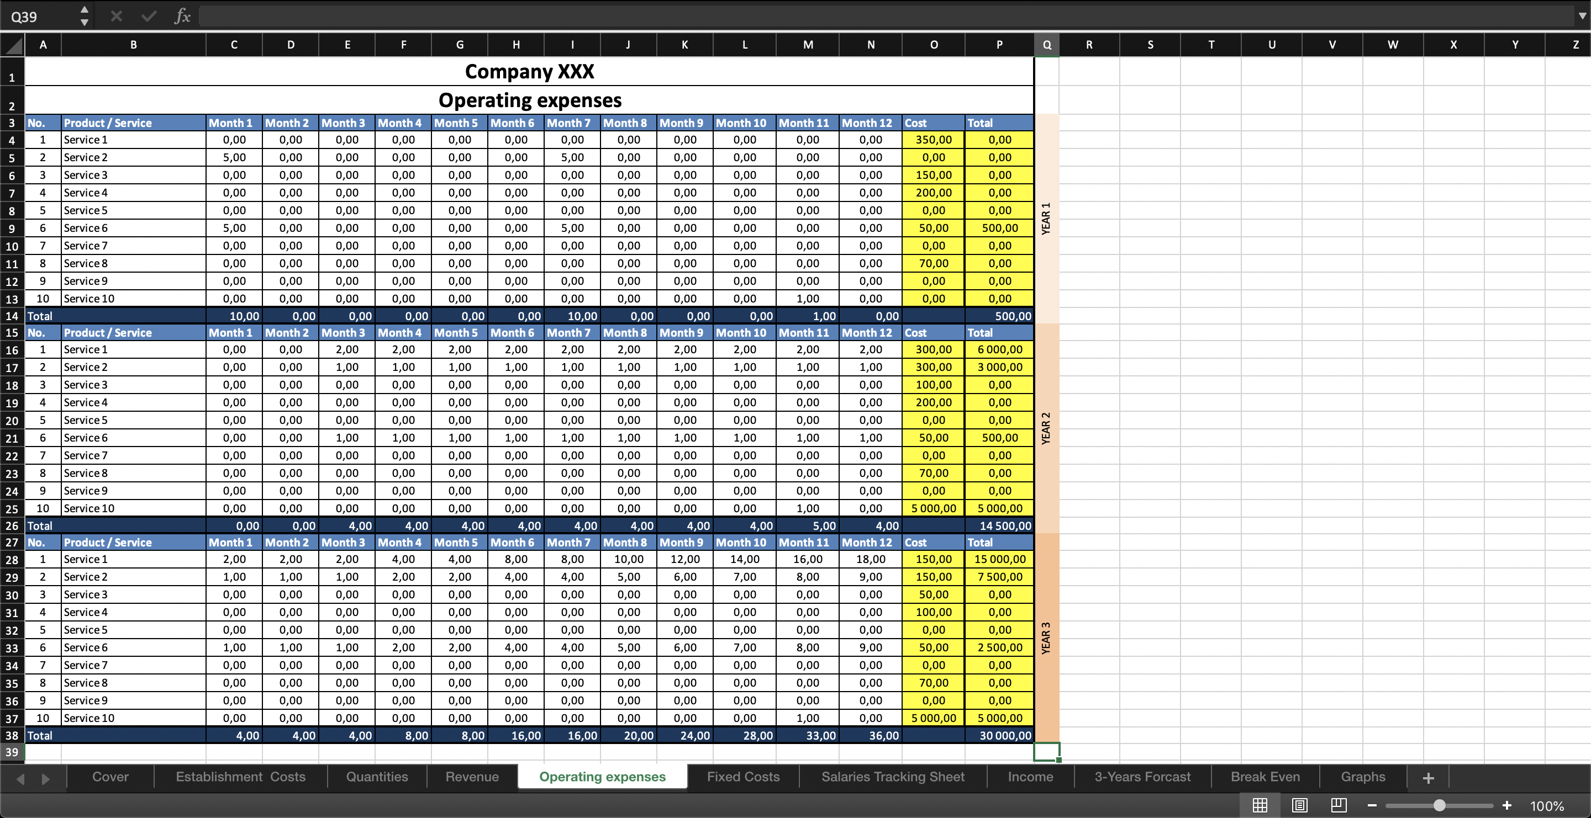This screenshot has width=1591, height=818.
Task: Switch to the Graphs sheet tab
Action: click(x=1363, y=777)
